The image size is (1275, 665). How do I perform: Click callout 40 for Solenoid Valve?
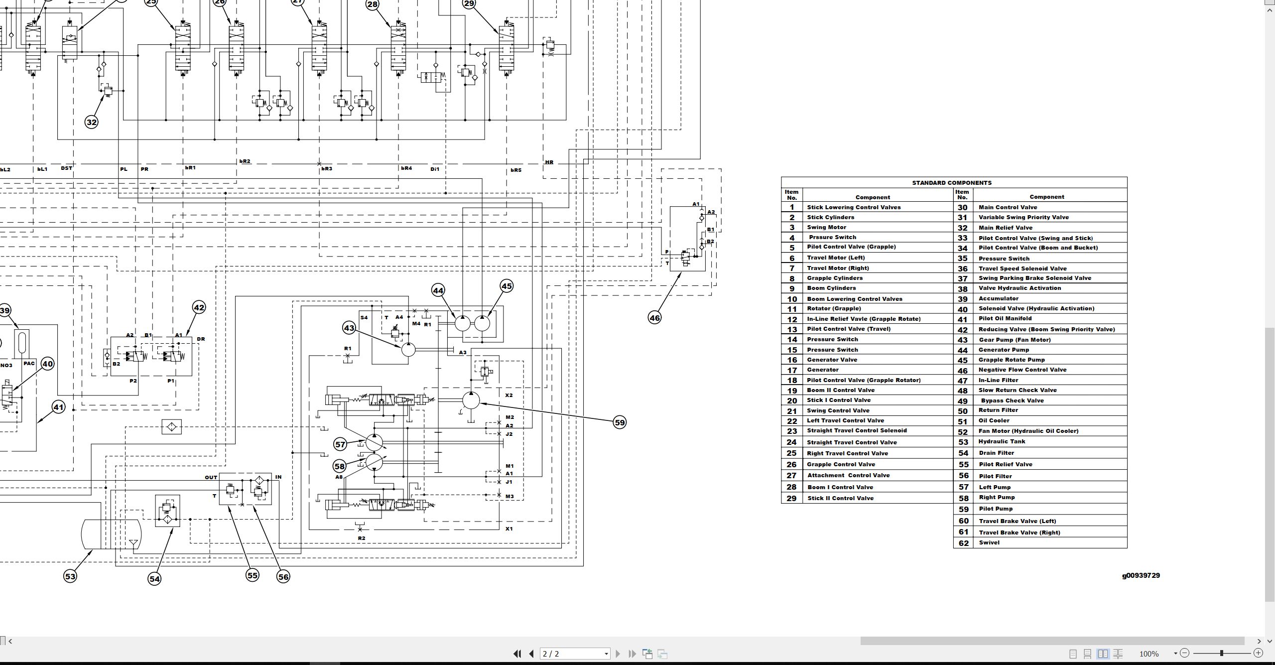[48, 364]
